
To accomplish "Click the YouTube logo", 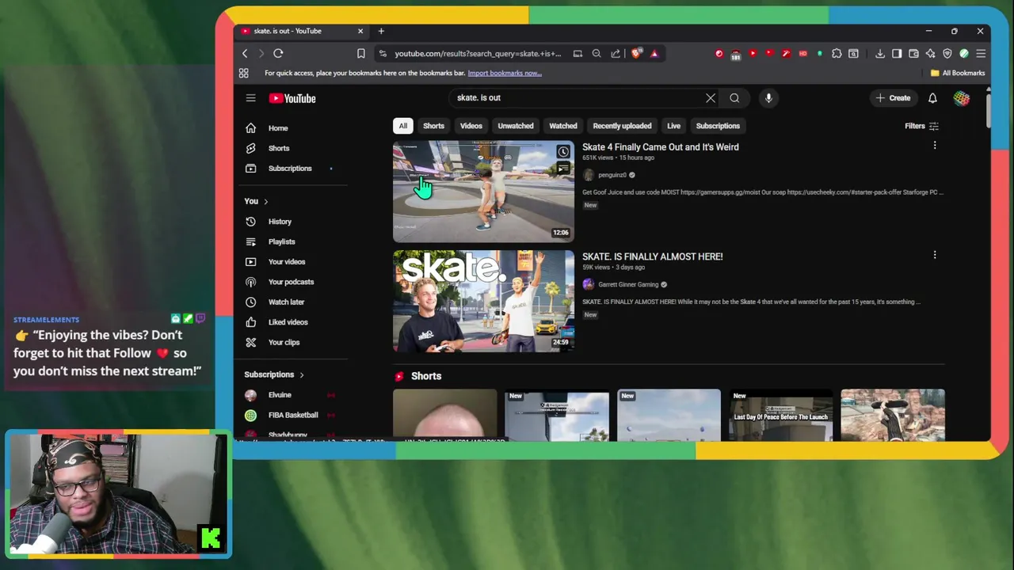I will (x=292, y=98).
